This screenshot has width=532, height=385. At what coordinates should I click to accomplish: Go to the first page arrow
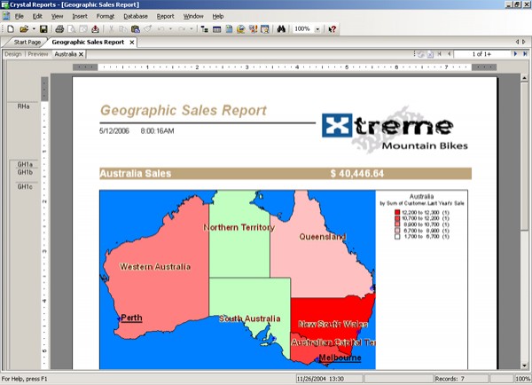(440, 54)
